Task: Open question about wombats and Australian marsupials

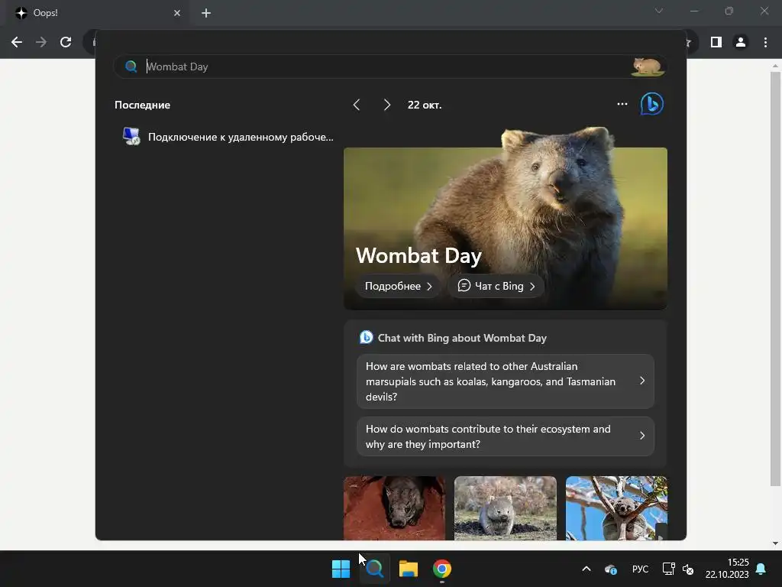Action: (506, 381)
